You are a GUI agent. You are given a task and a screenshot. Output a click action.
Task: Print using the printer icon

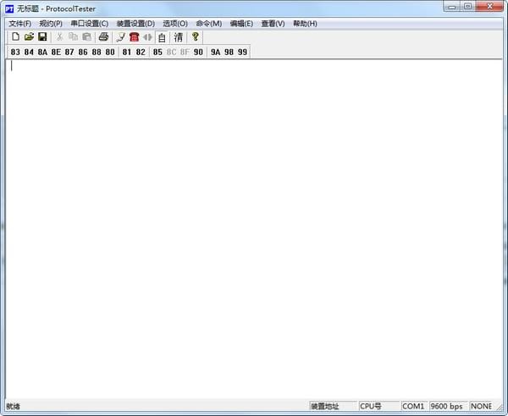click(103, 37)
